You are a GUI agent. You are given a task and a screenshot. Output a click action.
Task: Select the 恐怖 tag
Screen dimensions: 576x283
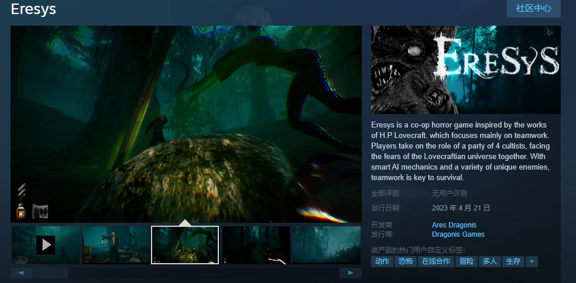click(405, 261)
